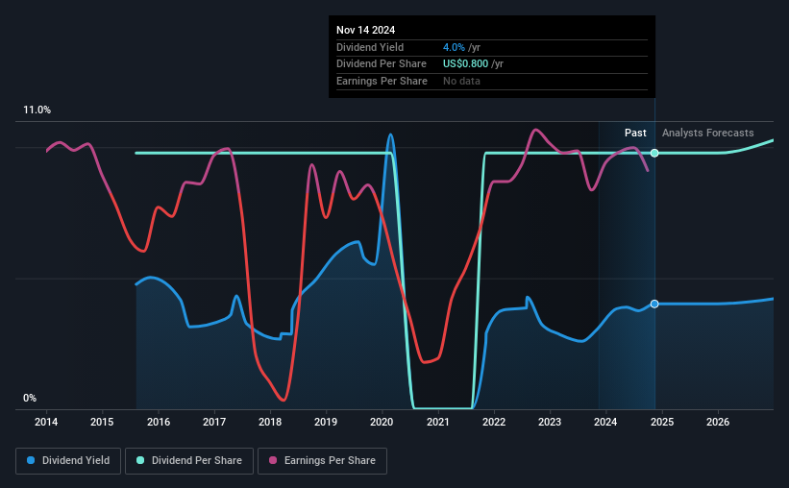Click the pink Earnings Per Share legend dot
This screenshot has width=789, height=488.
(273, 460)
